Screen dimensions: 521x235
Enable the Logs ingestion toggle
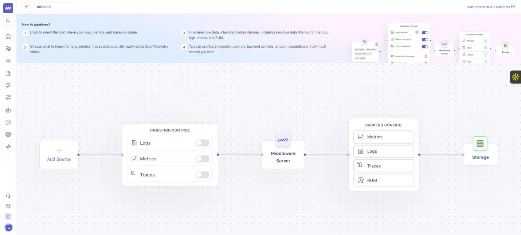point(203,143)
